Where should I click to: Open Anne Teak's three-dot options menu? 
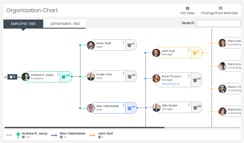(123, 42)
